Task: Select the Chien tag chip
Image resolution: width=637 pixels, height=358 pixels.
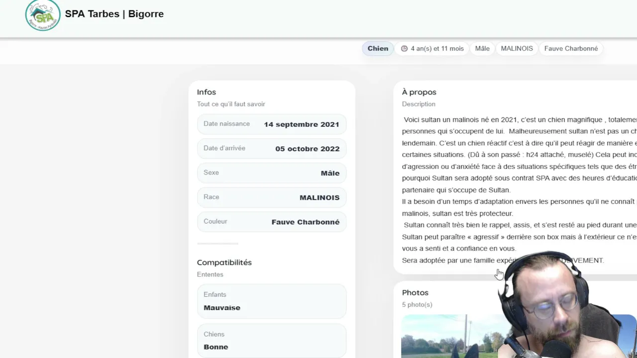Action: [x=378, y=49]
